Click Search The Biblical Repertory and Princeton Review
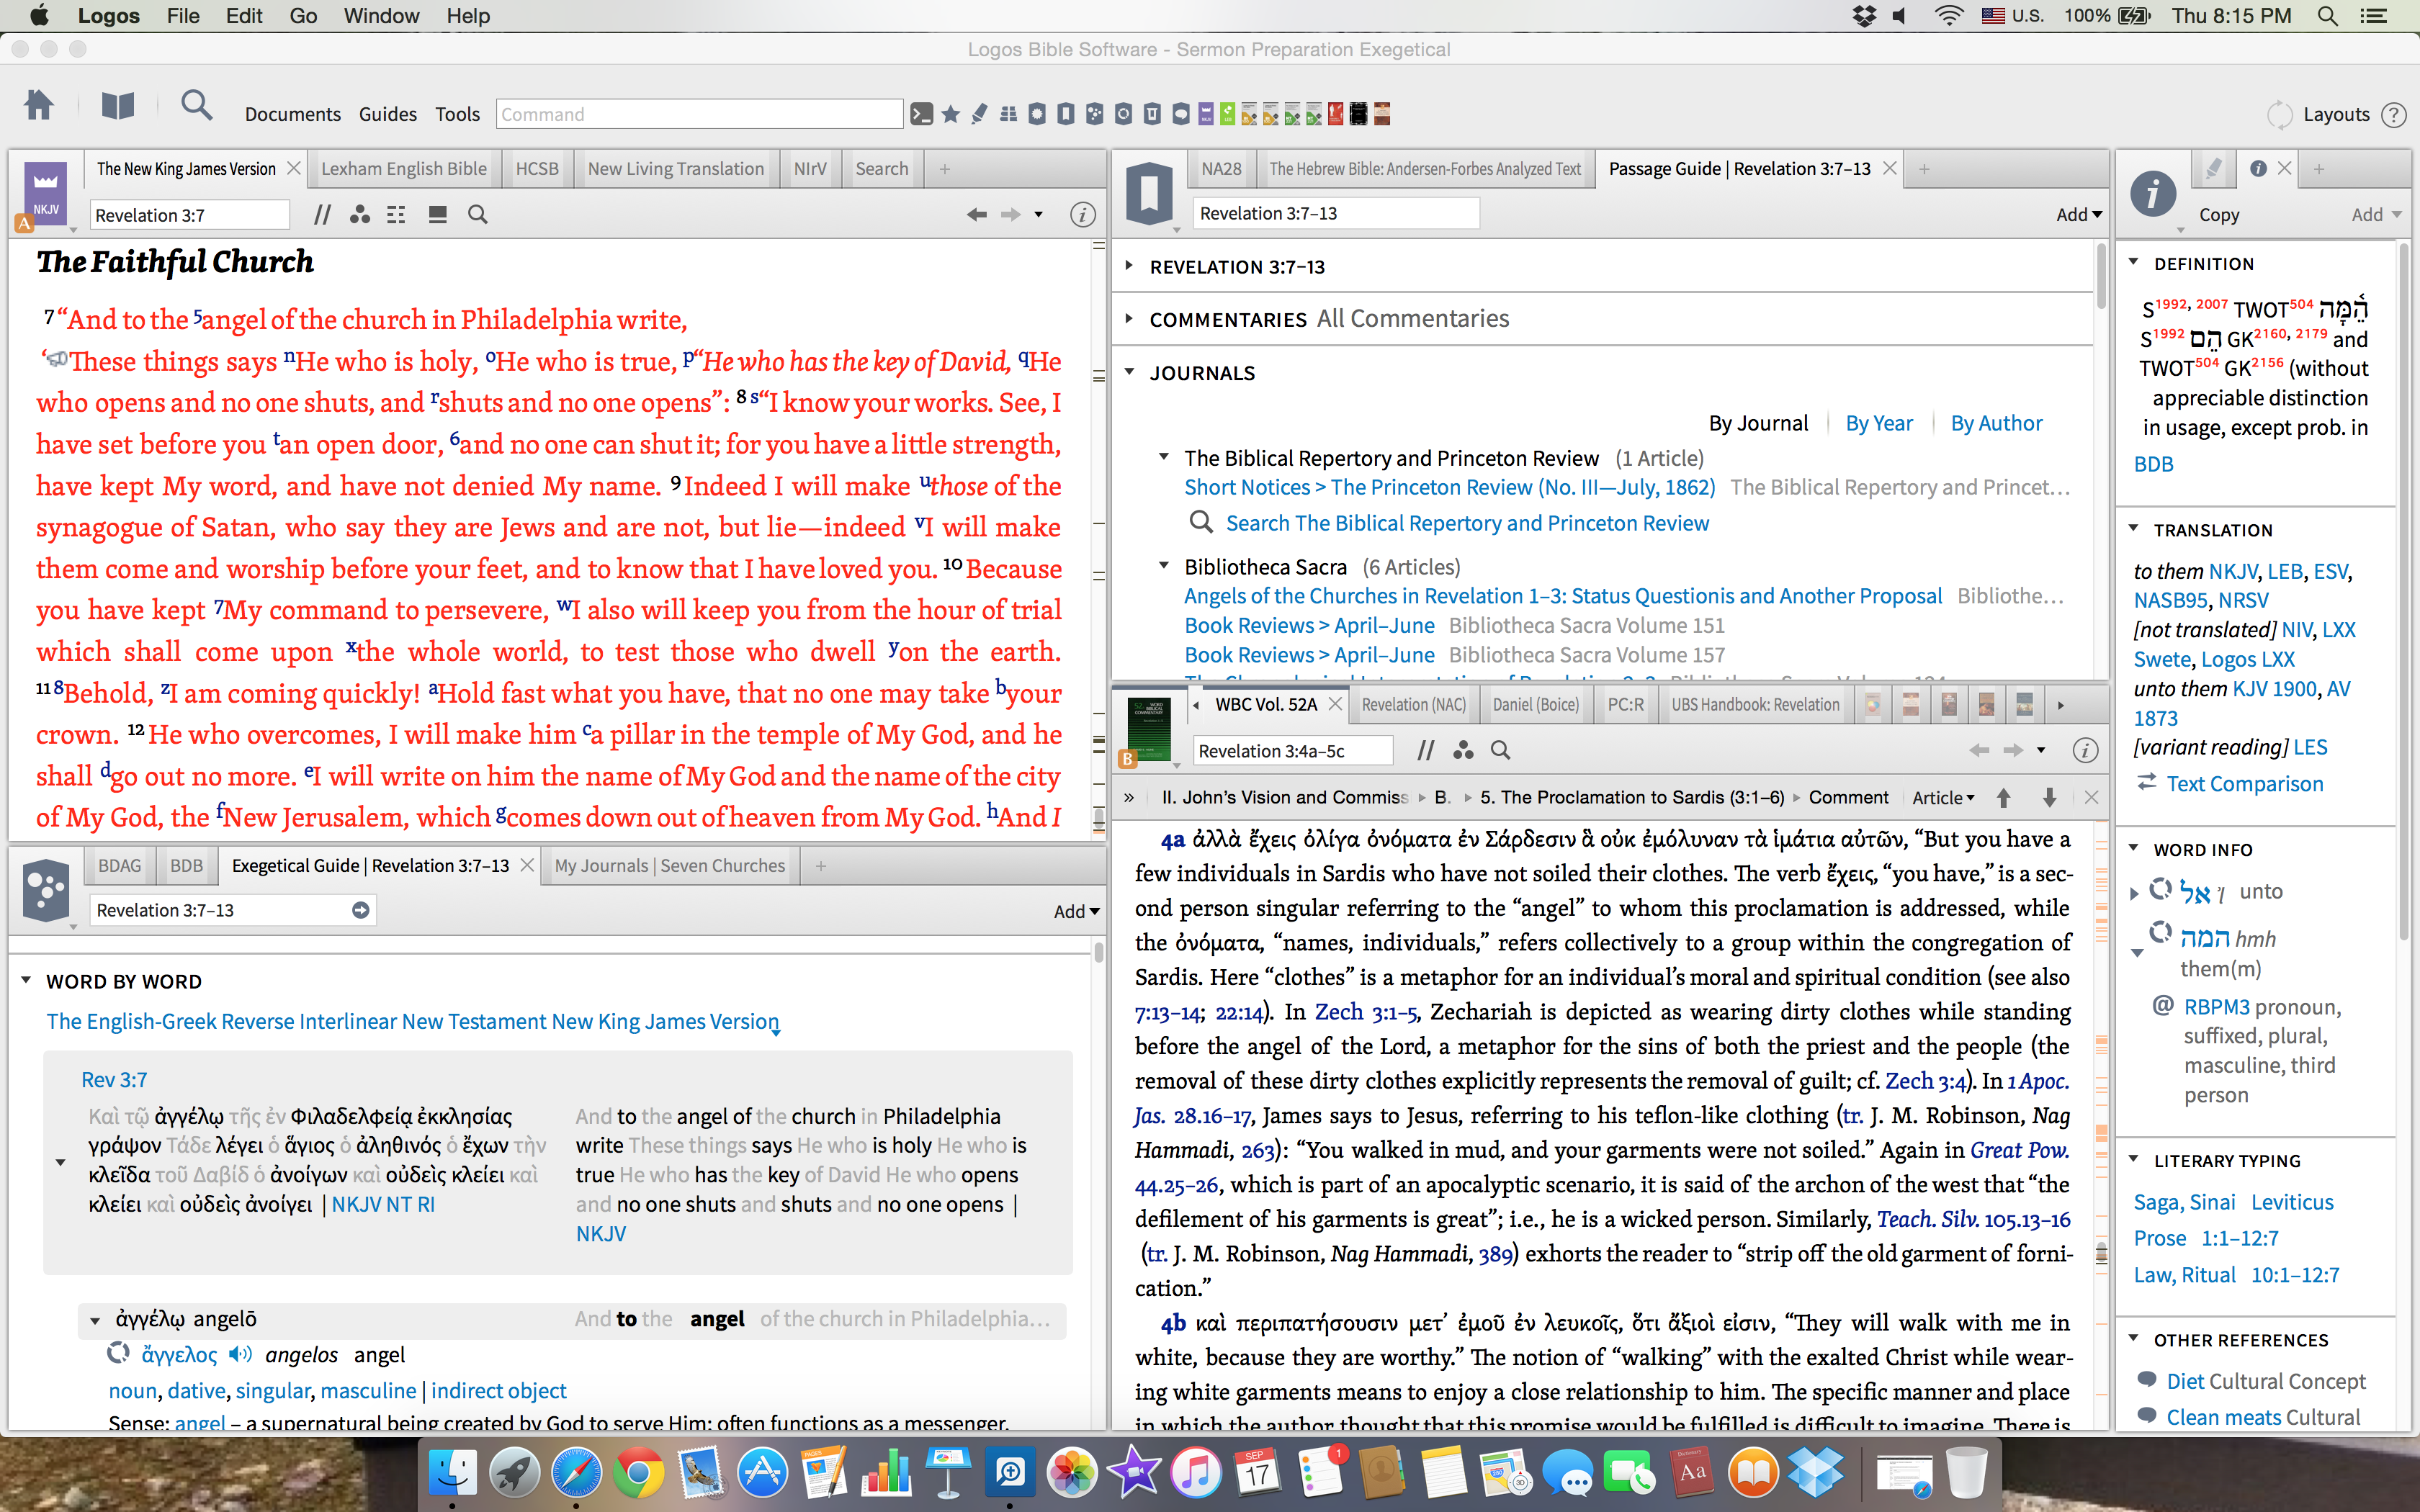 click(x=1466, y=523)
